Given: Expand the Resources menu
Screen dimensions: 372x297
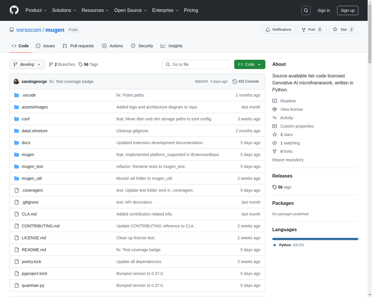Looking at the screenshot, I should tap(95, 10).
